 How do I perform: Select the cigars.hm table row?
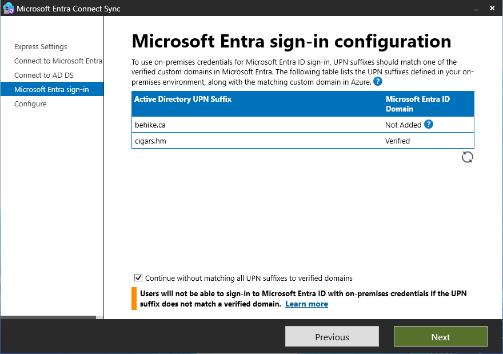point(257,141)
